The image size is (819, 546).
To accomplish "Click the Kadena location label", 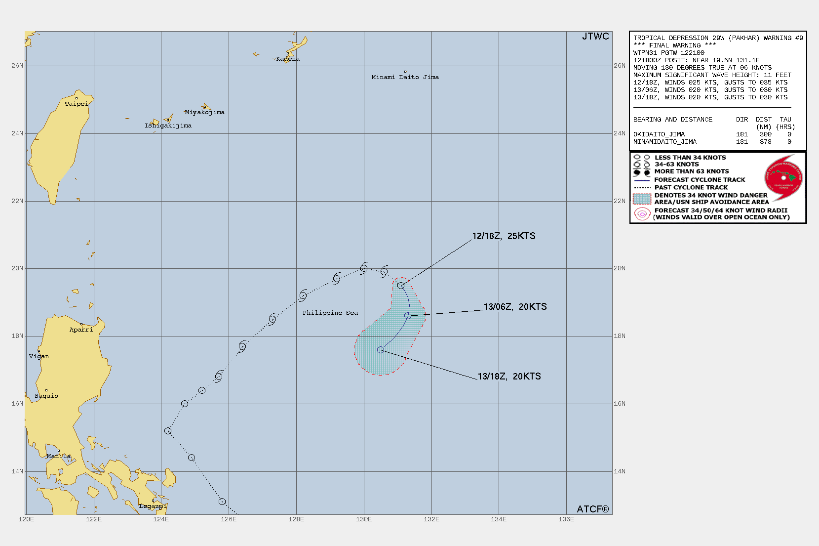I will coord(288,59).
